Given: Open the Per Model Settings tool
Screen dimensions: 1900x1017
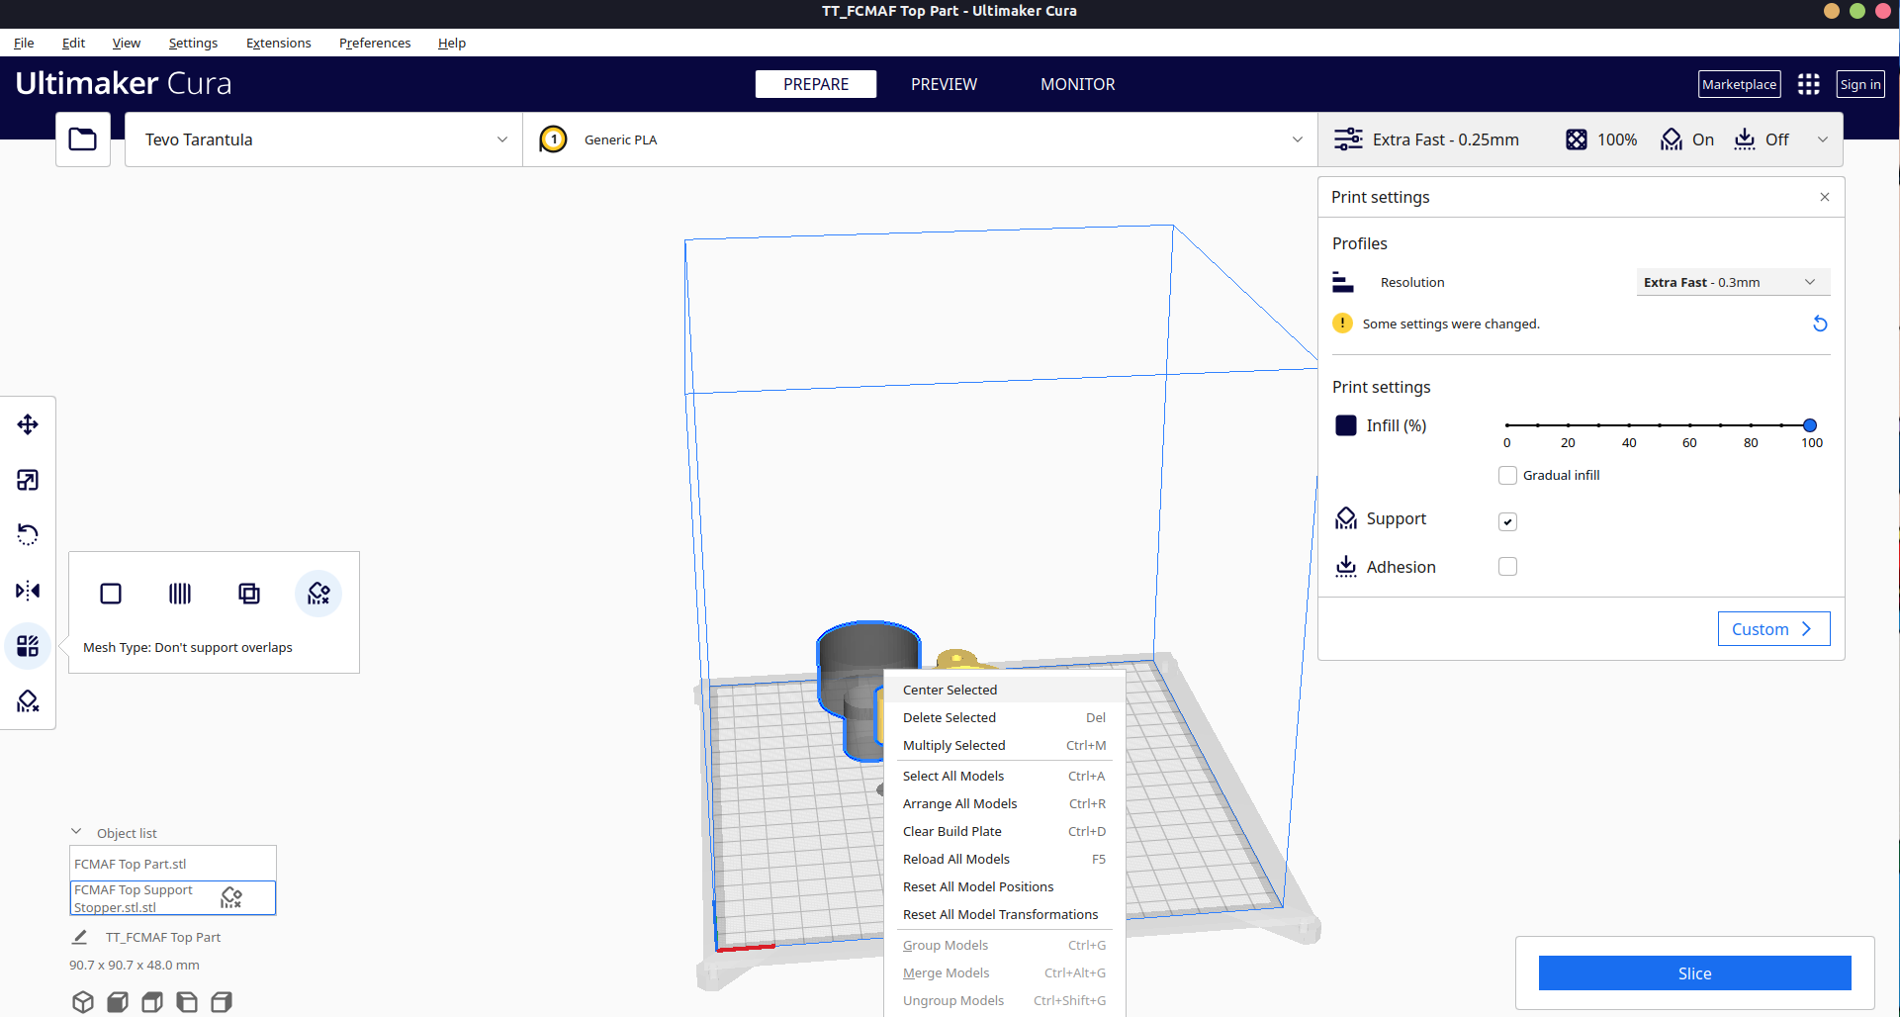Looking at the screenshot, I should 28,646.
